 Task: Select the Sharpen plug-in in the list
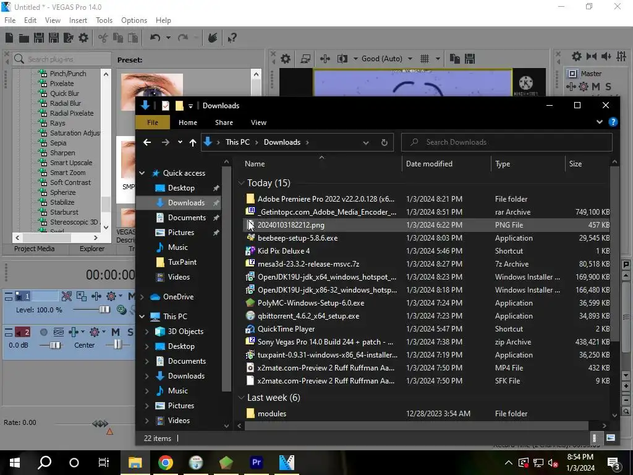(x=62, y=153)
